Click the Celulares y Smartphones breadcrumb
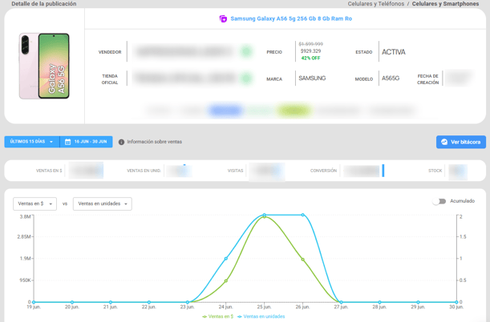Screen dimensions: 490x322 (x=445, y=4)
